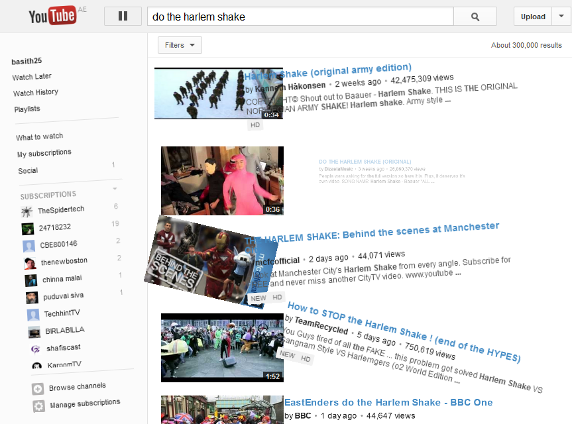Open EastEnders do the Harlem Shake link

click(388, 402)
